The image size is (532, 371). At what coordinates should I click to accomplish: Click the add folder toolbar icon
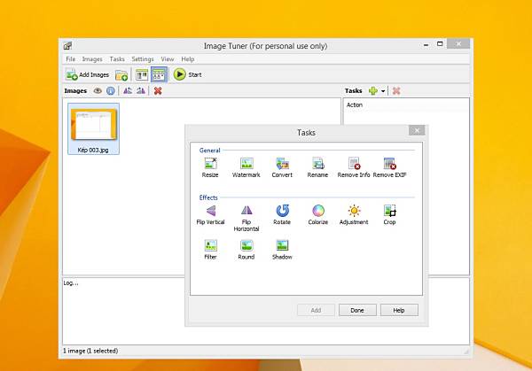[121, 75]
